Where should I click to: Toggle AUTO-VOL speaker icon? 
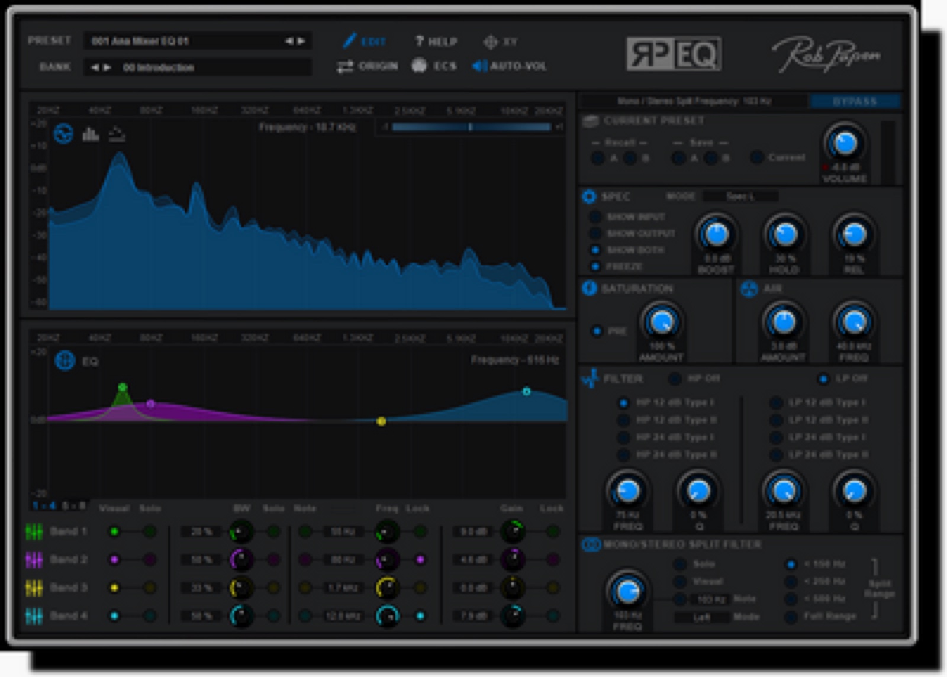(x=479, y=66)
